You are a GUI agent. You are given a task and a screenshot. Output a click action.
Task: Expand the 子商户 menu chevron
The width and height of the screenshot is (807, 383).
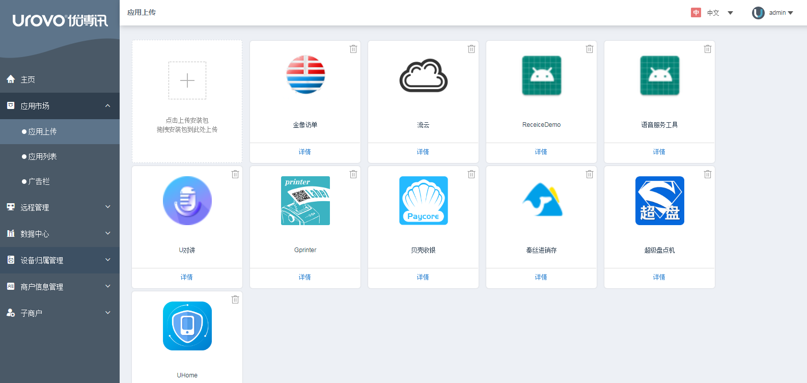click(x=107, y=313)
